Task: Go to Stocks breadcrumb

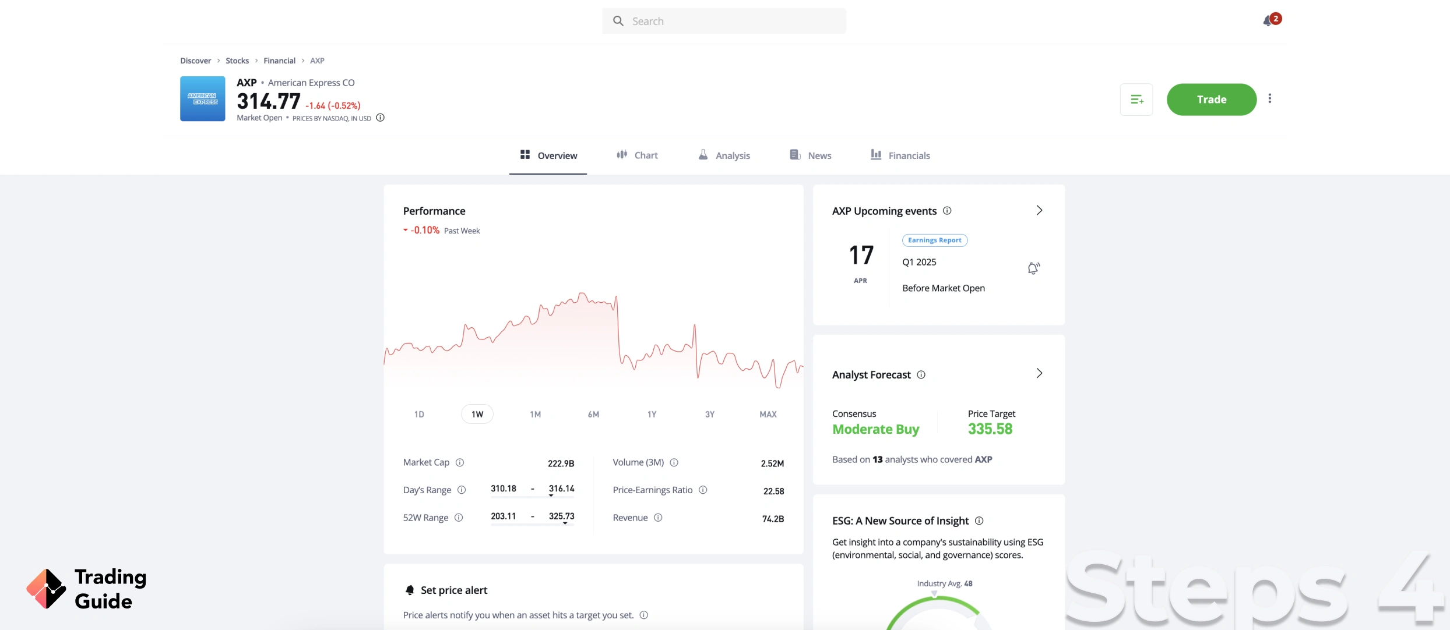Action: click(x=237, y=61)
